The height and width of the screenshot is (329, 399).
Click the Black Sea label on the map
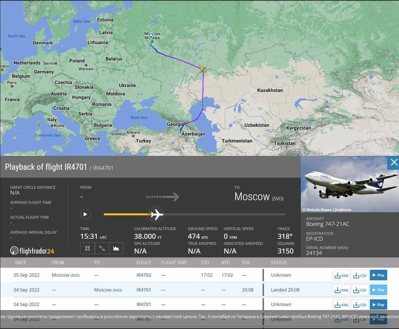tap(139, 118)
